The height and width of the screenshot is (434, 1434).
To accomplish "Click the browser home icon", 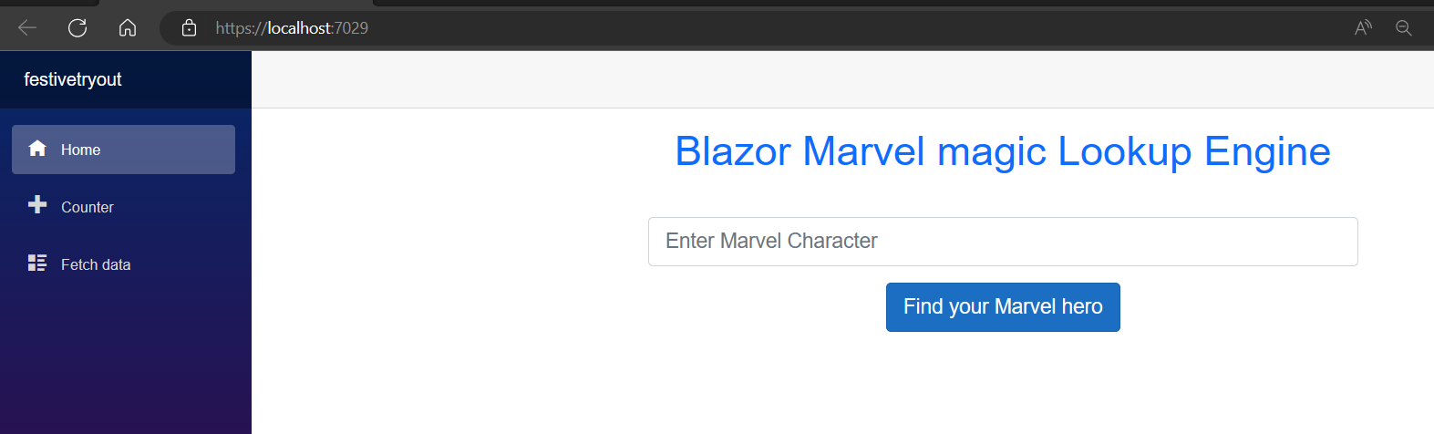I will (x=128, y=28).
